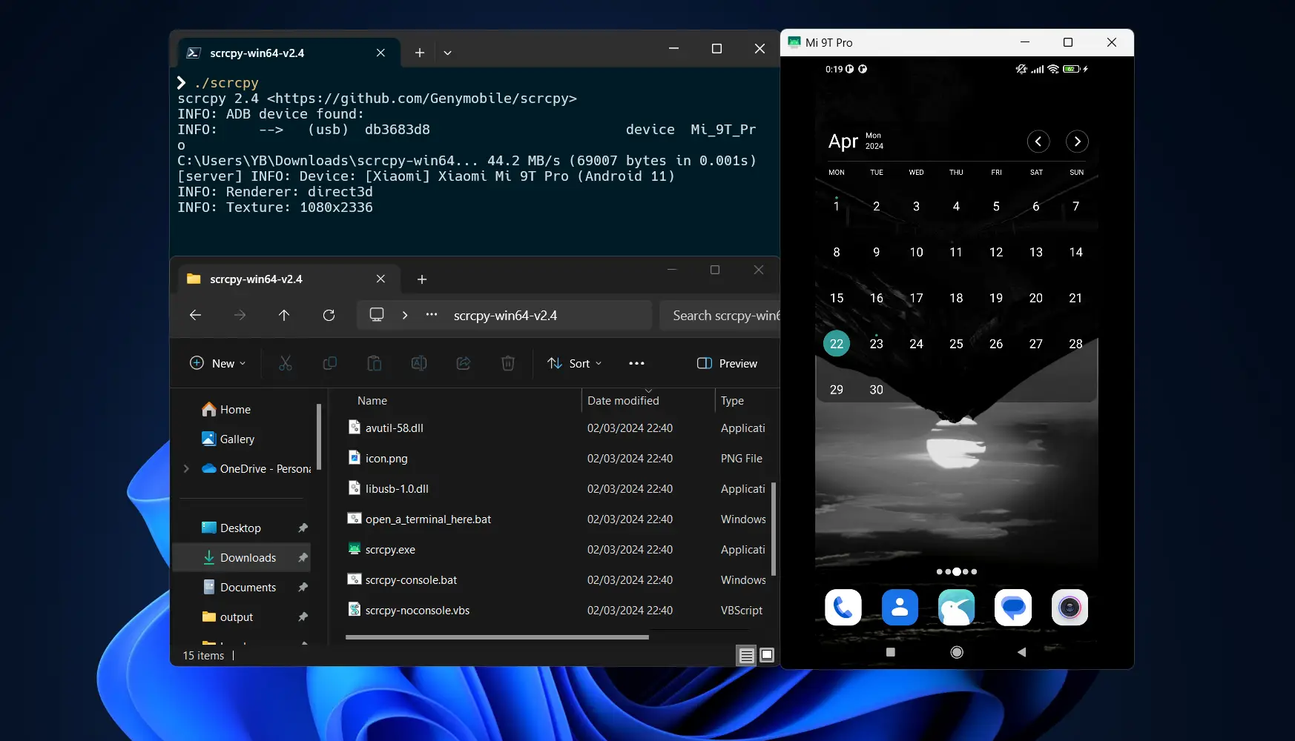Open a new terminal tab with plus

click(420, 53)
